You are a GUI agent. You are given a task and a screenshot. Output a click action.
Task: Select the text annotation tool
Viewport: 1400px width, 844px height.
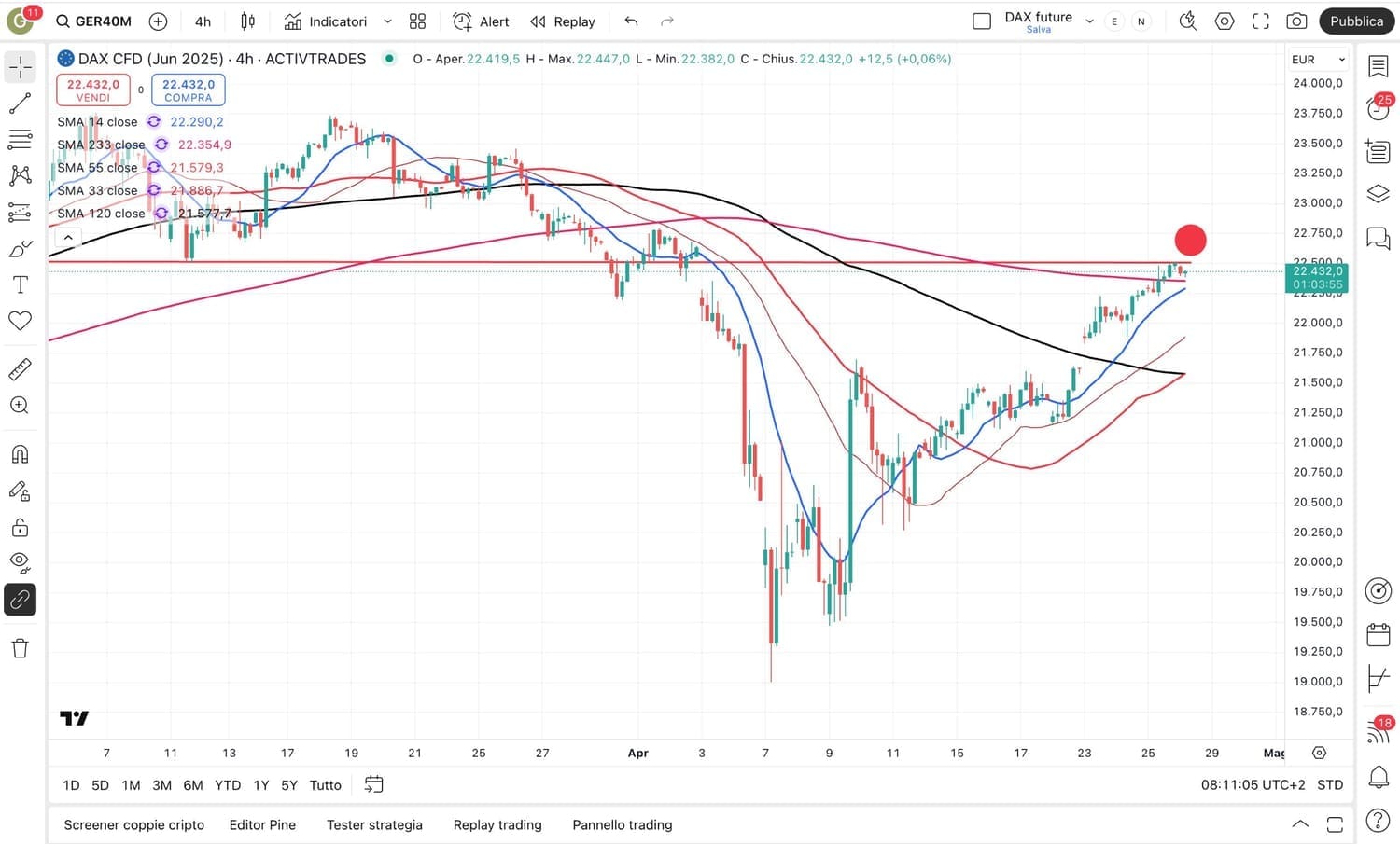(20, 284)
